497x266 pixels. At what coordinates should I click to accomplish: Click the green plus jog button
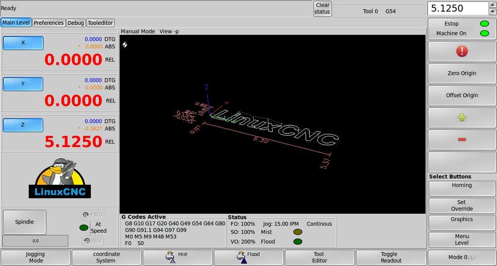coord(462,118)
